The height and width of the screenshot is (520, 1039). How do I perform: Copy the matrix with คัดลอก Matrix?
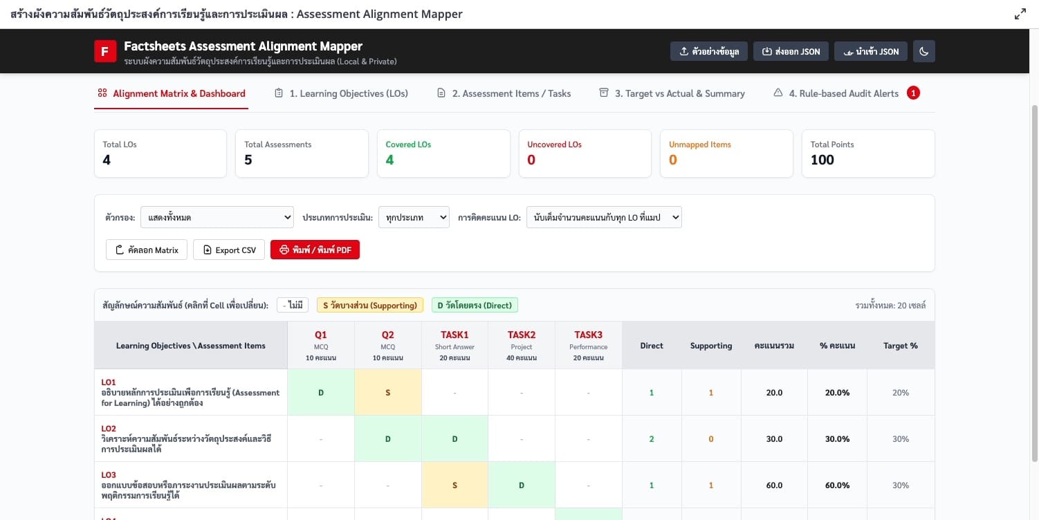(x=147, y=250)
